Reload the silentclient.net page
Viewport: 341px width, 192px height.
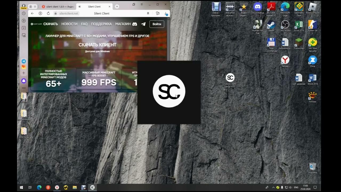(48, 13)
